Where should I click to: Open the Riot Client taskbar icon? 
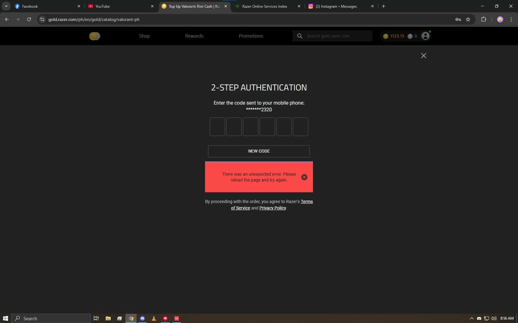point(165,318)
